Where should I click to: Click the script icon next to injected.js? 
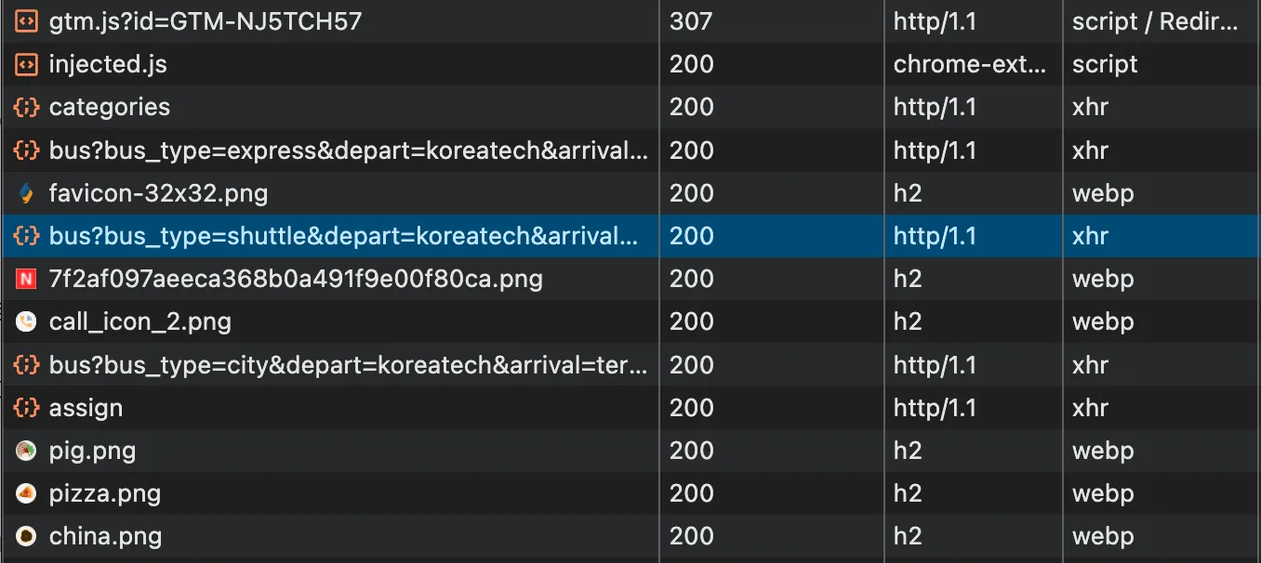[26, 64]
